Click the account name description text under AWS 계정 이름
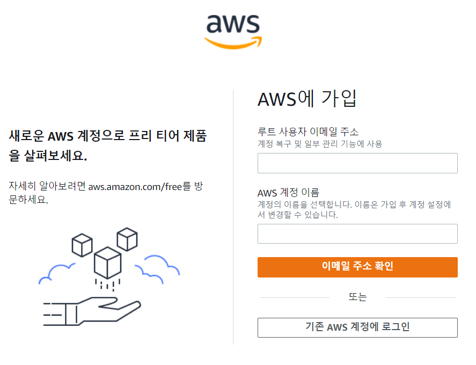 pyautogui.click(x=354, y=209)
